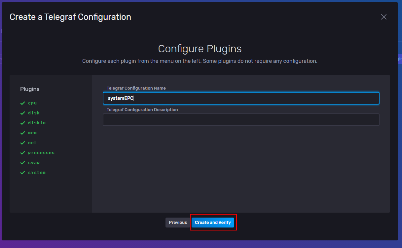Open the processes plugin entry

click(x=41, y=153)
